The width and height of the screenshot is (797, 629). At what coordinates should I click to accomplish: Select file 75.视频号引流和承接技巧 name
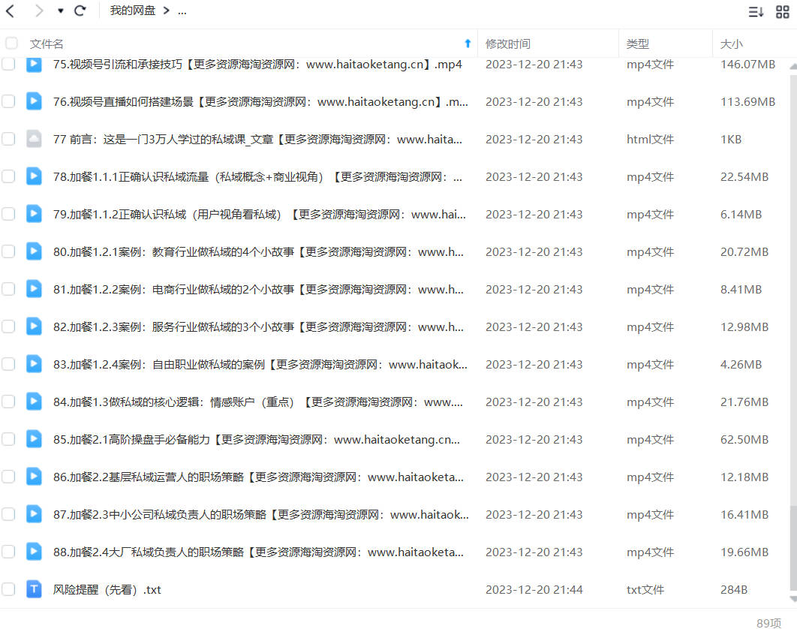[x=257, y=65]
